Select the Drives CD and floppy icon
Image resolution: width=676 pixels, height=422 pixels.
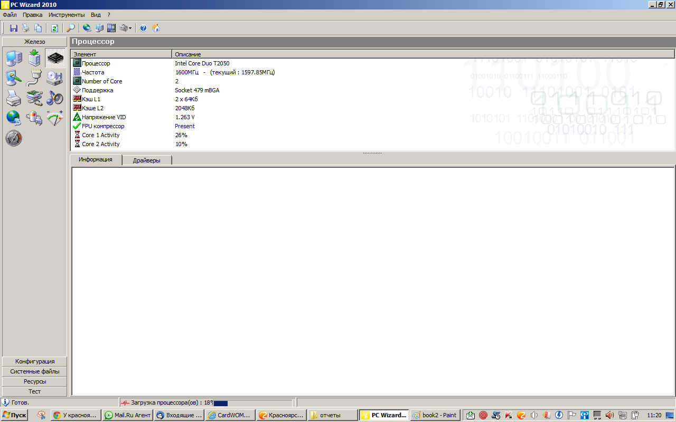click(55, 78)
